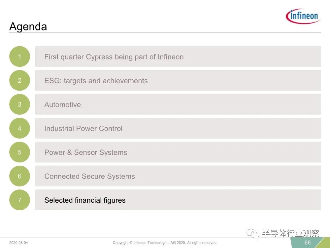
Task: Click the green circle numbered 1
Action: 19,57
